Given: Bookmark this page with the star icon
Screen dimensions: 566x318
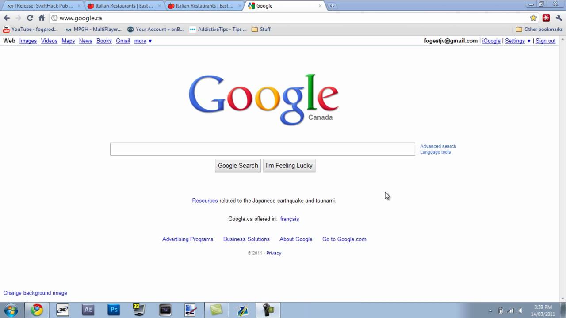Looking at the screenshot, I should (x=533, y=18).
